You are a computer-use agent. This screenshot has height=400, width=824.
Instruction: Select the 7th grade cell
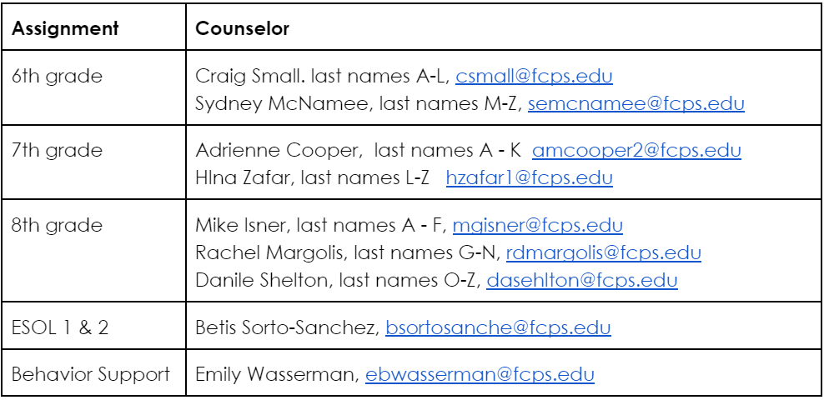(58, 151)
